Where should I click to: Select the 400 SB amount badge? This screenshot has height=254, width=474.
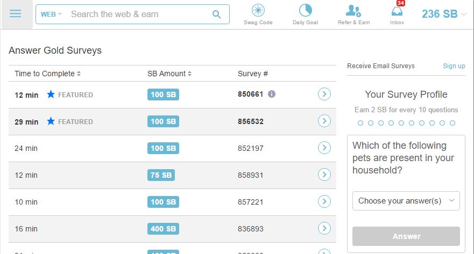pos(163,229)
